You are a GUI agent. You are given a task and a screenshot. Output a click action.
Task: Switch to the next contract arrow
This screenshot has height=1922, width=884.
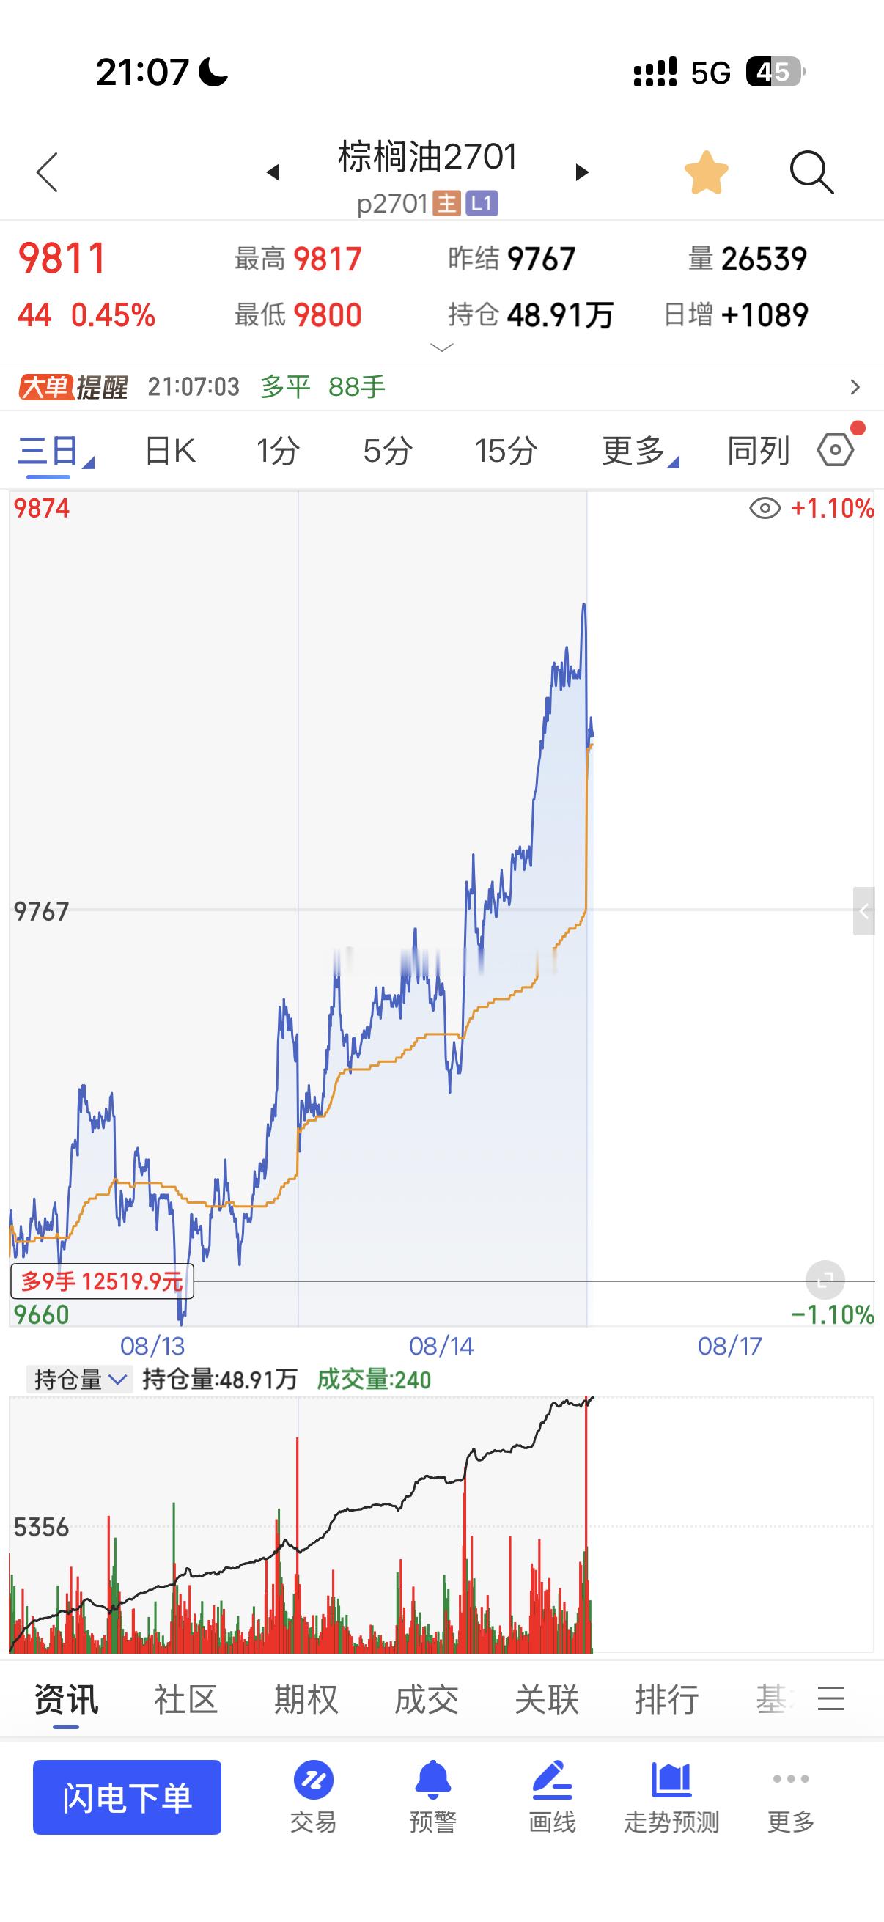(x=583, y=172)
